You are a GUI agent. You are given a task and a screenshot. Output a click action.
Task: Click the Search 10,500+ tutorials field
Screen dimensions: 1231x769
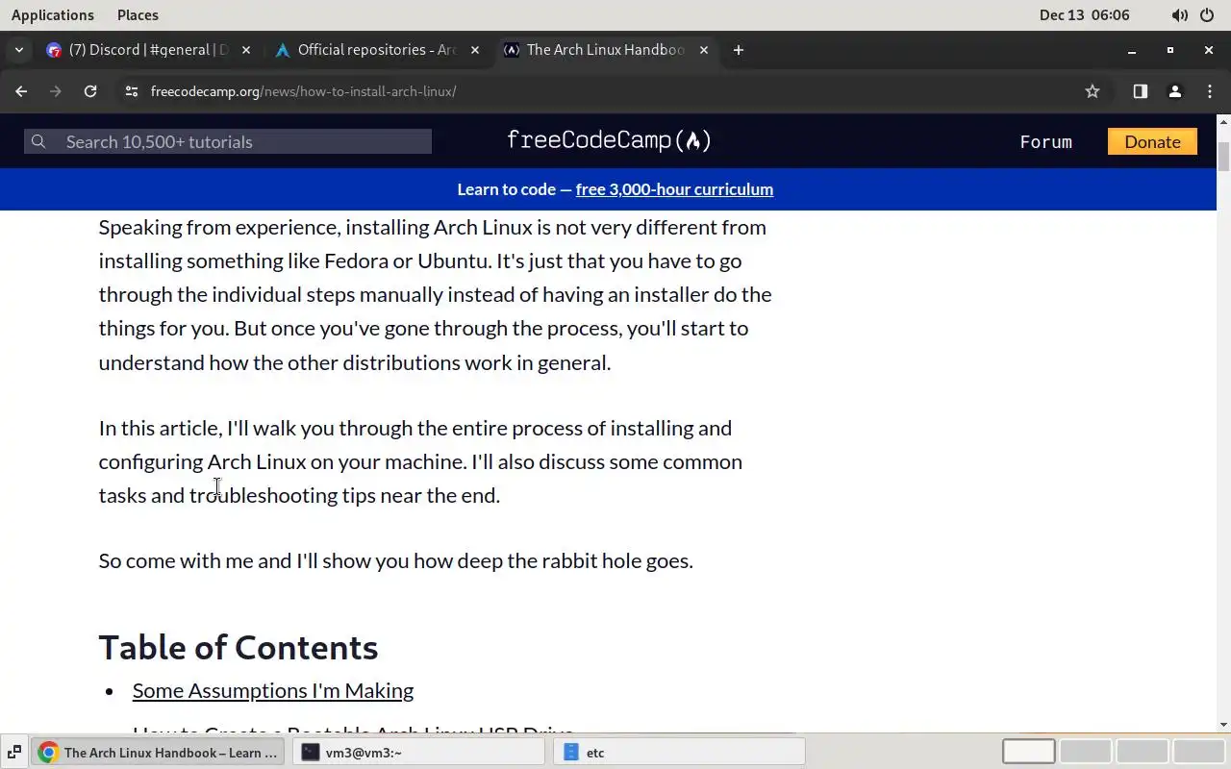(x=228, y=141)
